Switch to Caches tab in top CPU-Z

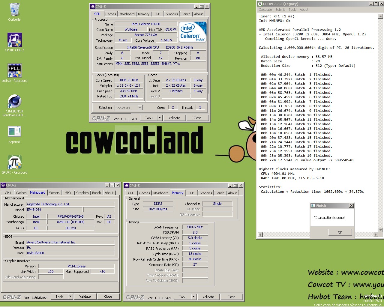click(110, 14)
